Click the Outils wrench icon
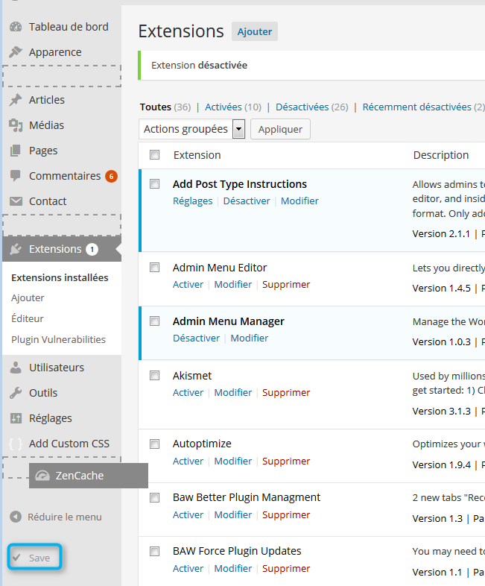This screenshot has height=586, width=485. tap(16, 393)
